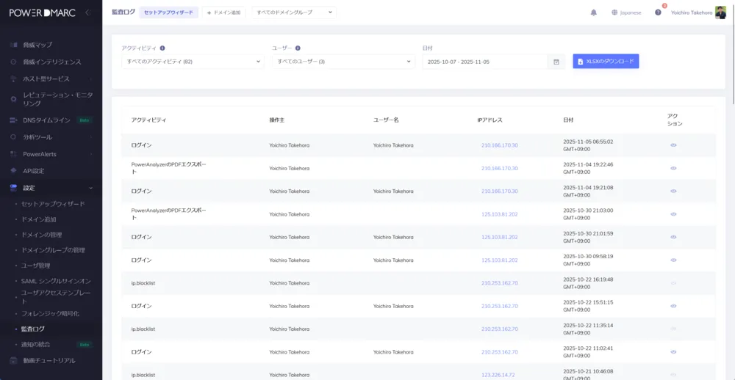
Task: Click the XLSXのダウンロード button
Action: pyautogui.click(x=606, y=62)
